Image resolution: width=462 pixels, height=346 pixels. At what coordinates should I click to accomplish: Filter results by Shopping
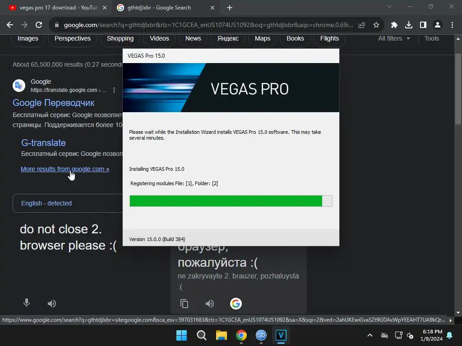click(120, 39)
